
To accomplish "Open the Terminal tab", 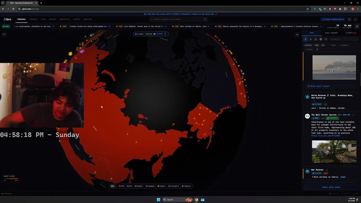I will (x=21, y=19).
